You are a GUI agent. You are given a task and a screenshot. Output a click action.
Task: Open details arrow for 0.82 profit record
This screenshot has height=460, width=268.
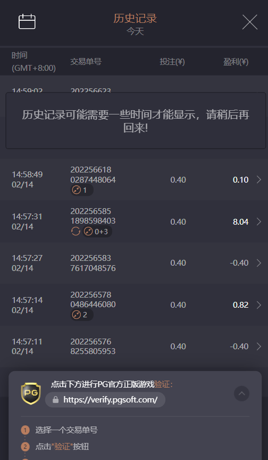point(258,305)
